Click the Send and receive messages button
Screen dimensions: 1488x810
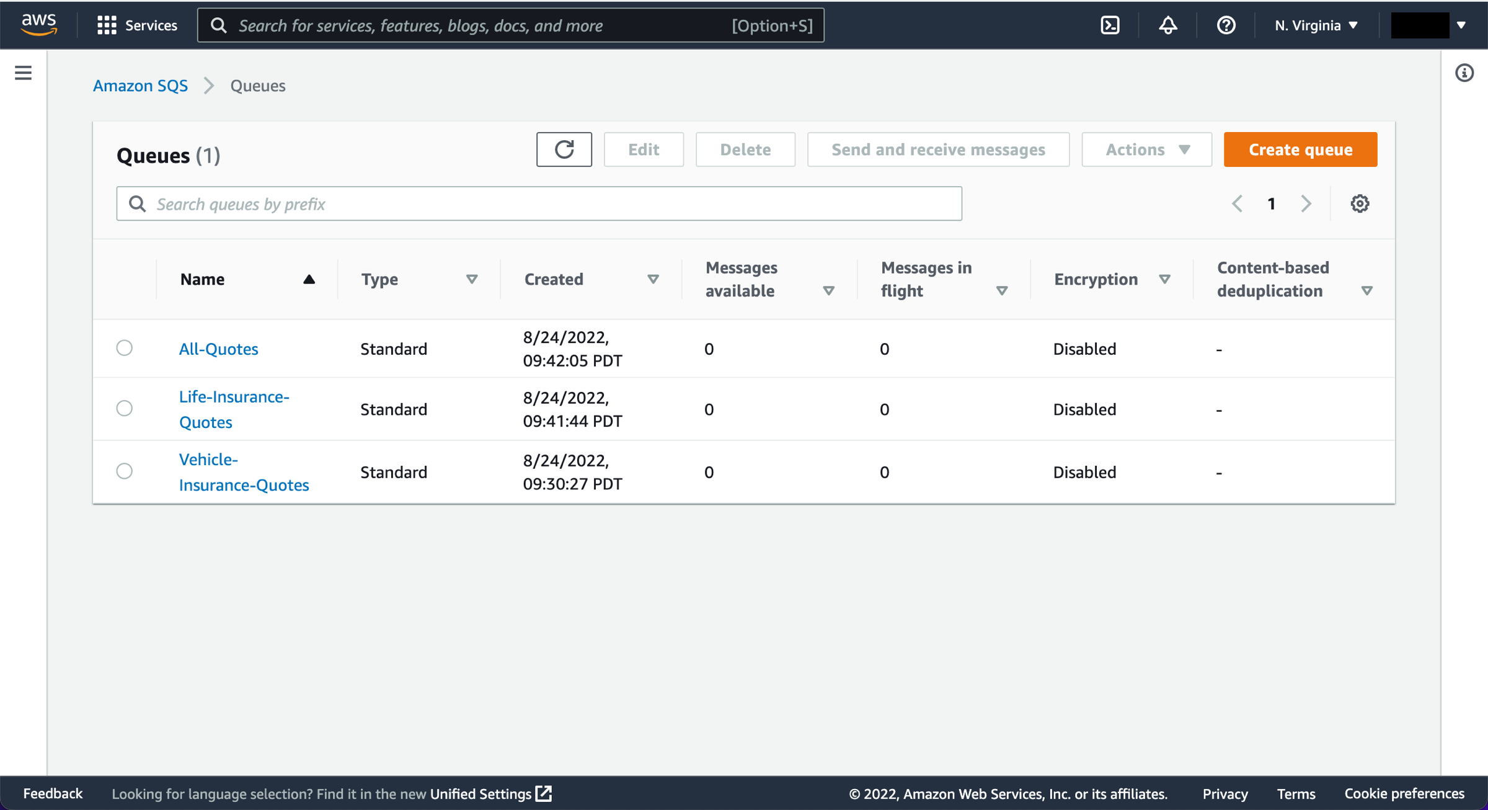938,149
